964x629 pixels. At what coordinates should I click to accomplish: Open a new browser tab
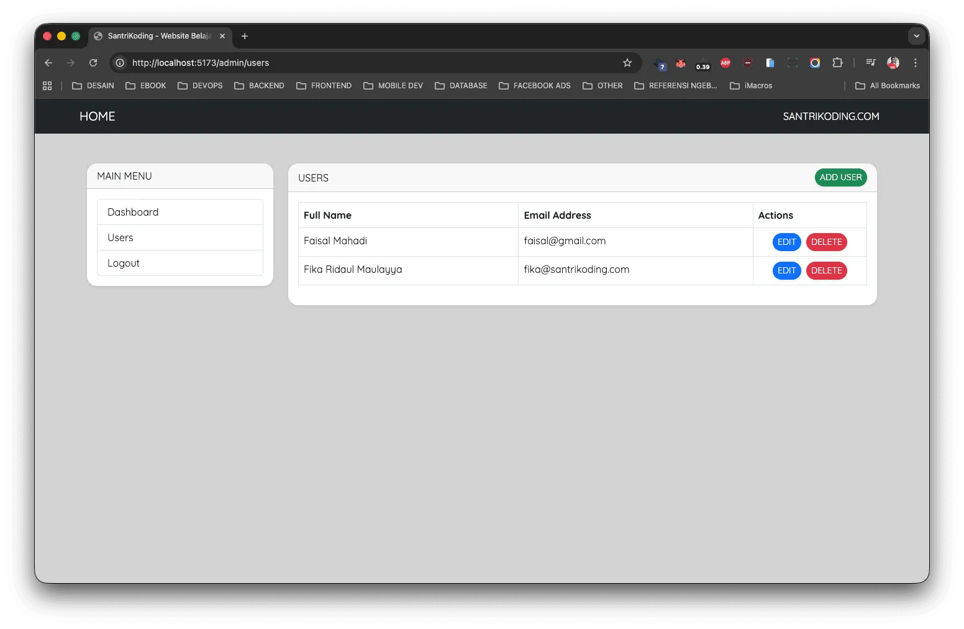pos(245,36)
